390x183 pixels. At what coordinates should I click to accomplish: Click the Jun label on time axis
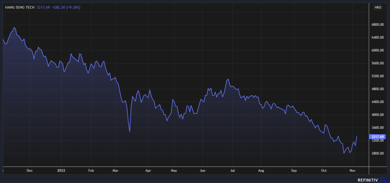[203, 171]
